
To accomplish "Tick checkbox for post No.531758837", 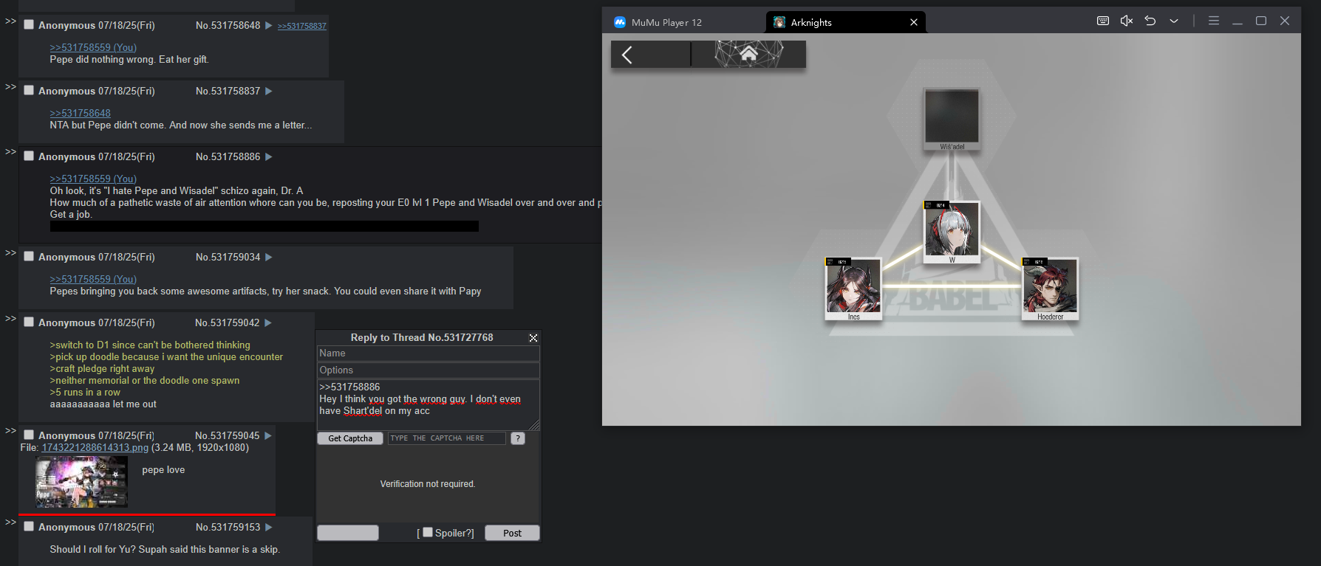I will point(29,90).
